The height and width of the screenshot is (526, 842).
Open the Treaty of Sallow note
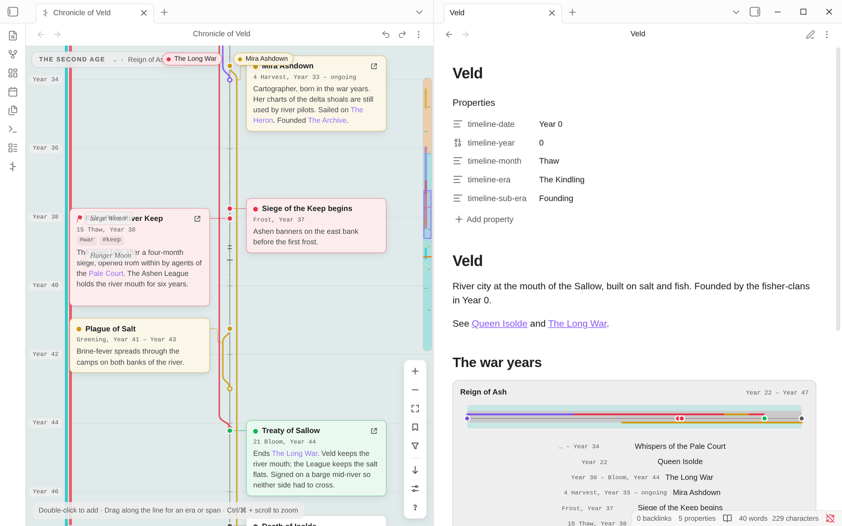tap(374, 431)
